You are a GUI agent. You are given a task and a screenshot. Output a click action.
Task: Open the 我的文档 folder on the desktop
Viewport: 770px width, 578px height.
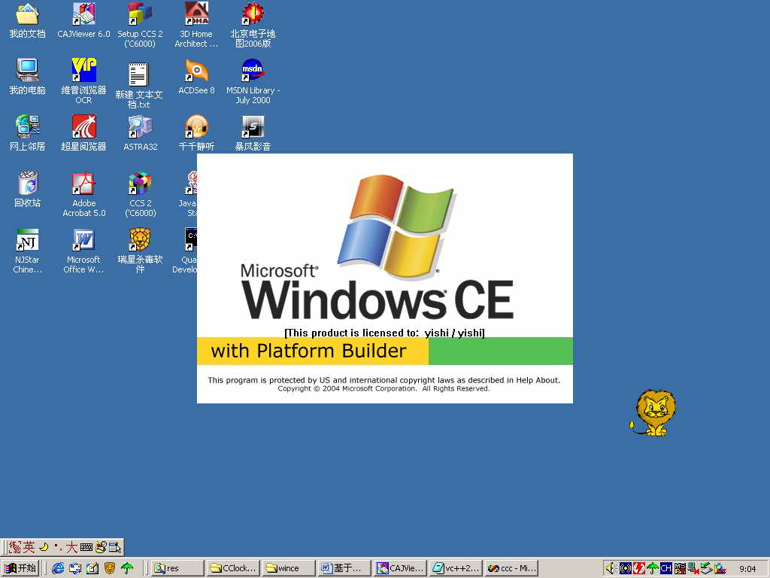[28, 20]
